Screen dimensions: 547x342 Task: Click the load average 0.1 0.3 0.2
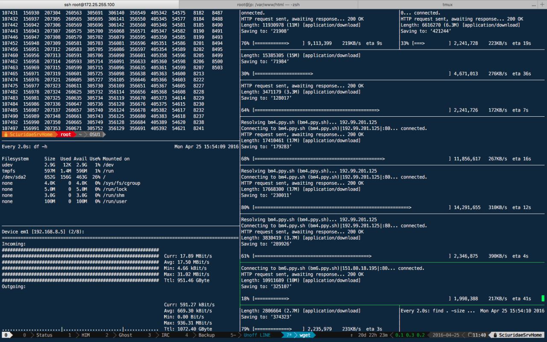(410, 335)
